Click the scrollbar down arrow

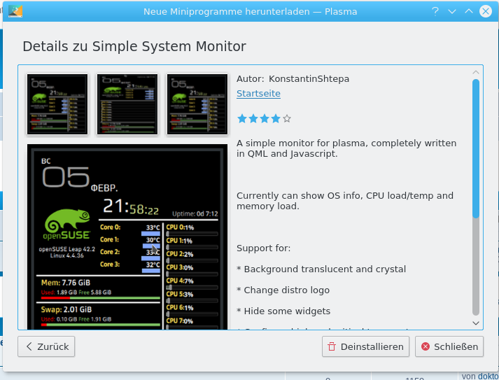476,323
